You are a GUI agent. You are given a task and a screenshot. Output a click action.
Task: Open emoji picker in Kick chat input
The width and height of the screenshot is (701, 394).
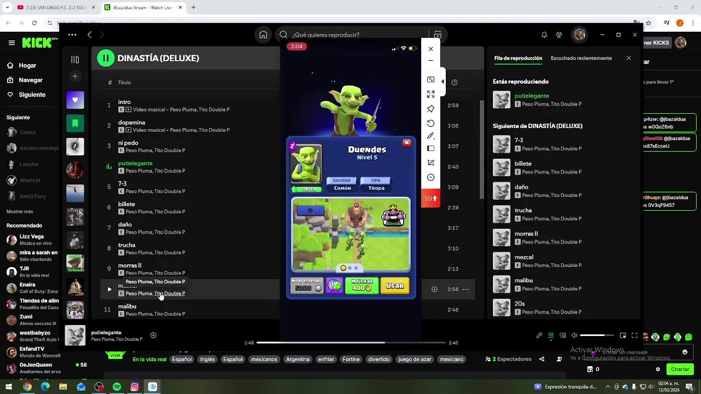click(685, 352)
